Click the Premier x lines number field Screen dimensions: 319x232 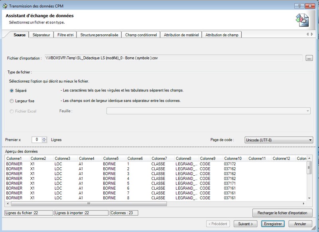tap(36, 140)
